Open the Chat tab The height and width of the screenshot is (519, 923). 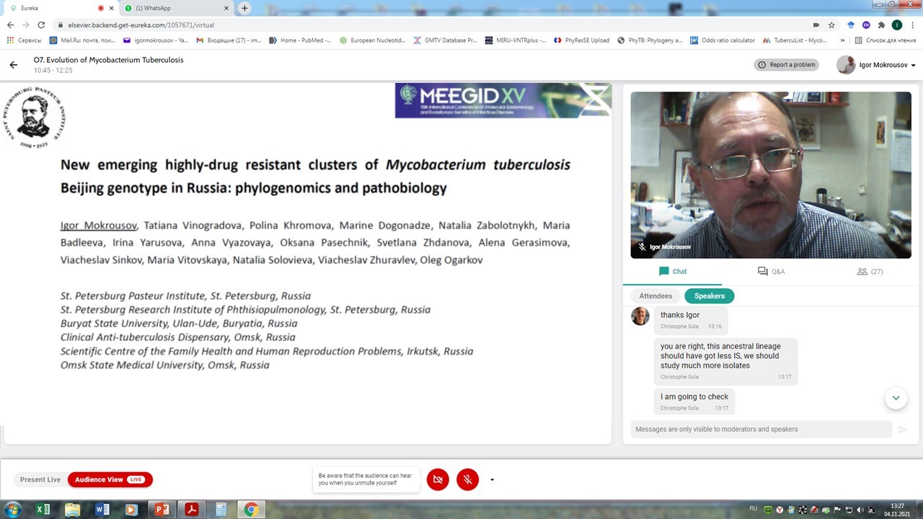click(673, 272)
